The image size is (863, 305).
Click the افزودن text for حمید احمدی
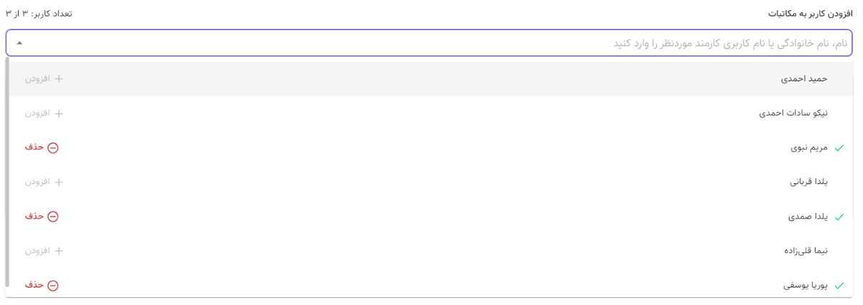click(38, 78)
